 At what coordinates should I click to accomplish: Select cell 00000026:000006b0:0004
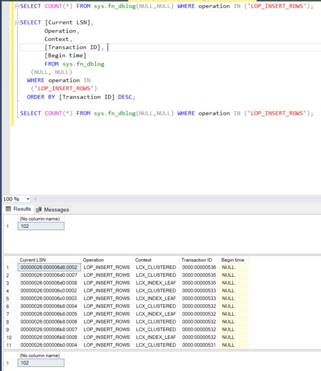click(49, 345)
